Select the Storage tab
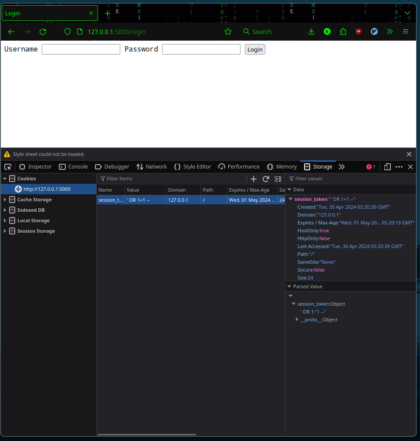 [318, 167]
